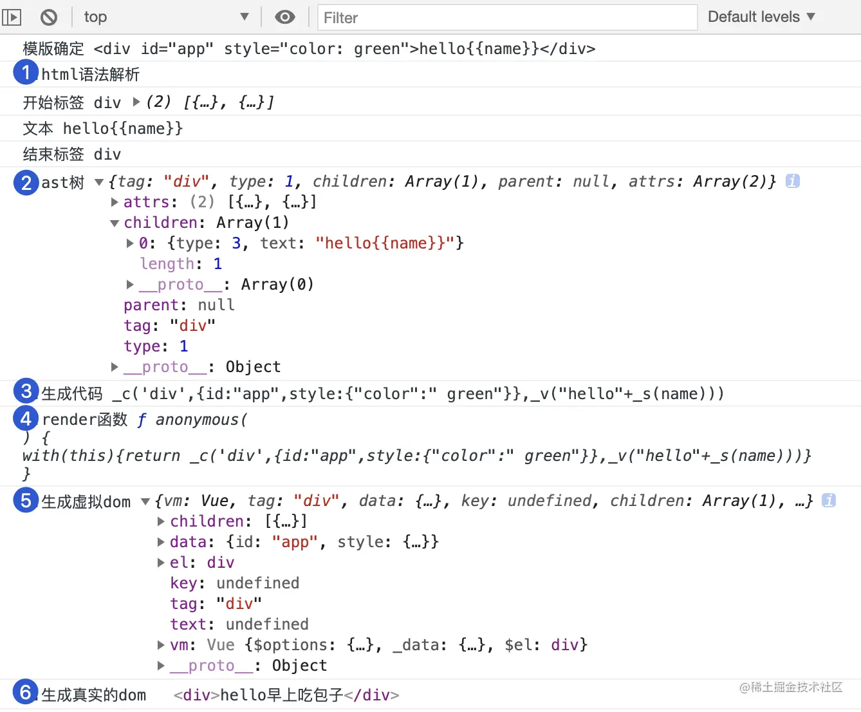Focus the Filter input field
Viewport: 861px width, 712px height.
point(507,17)
